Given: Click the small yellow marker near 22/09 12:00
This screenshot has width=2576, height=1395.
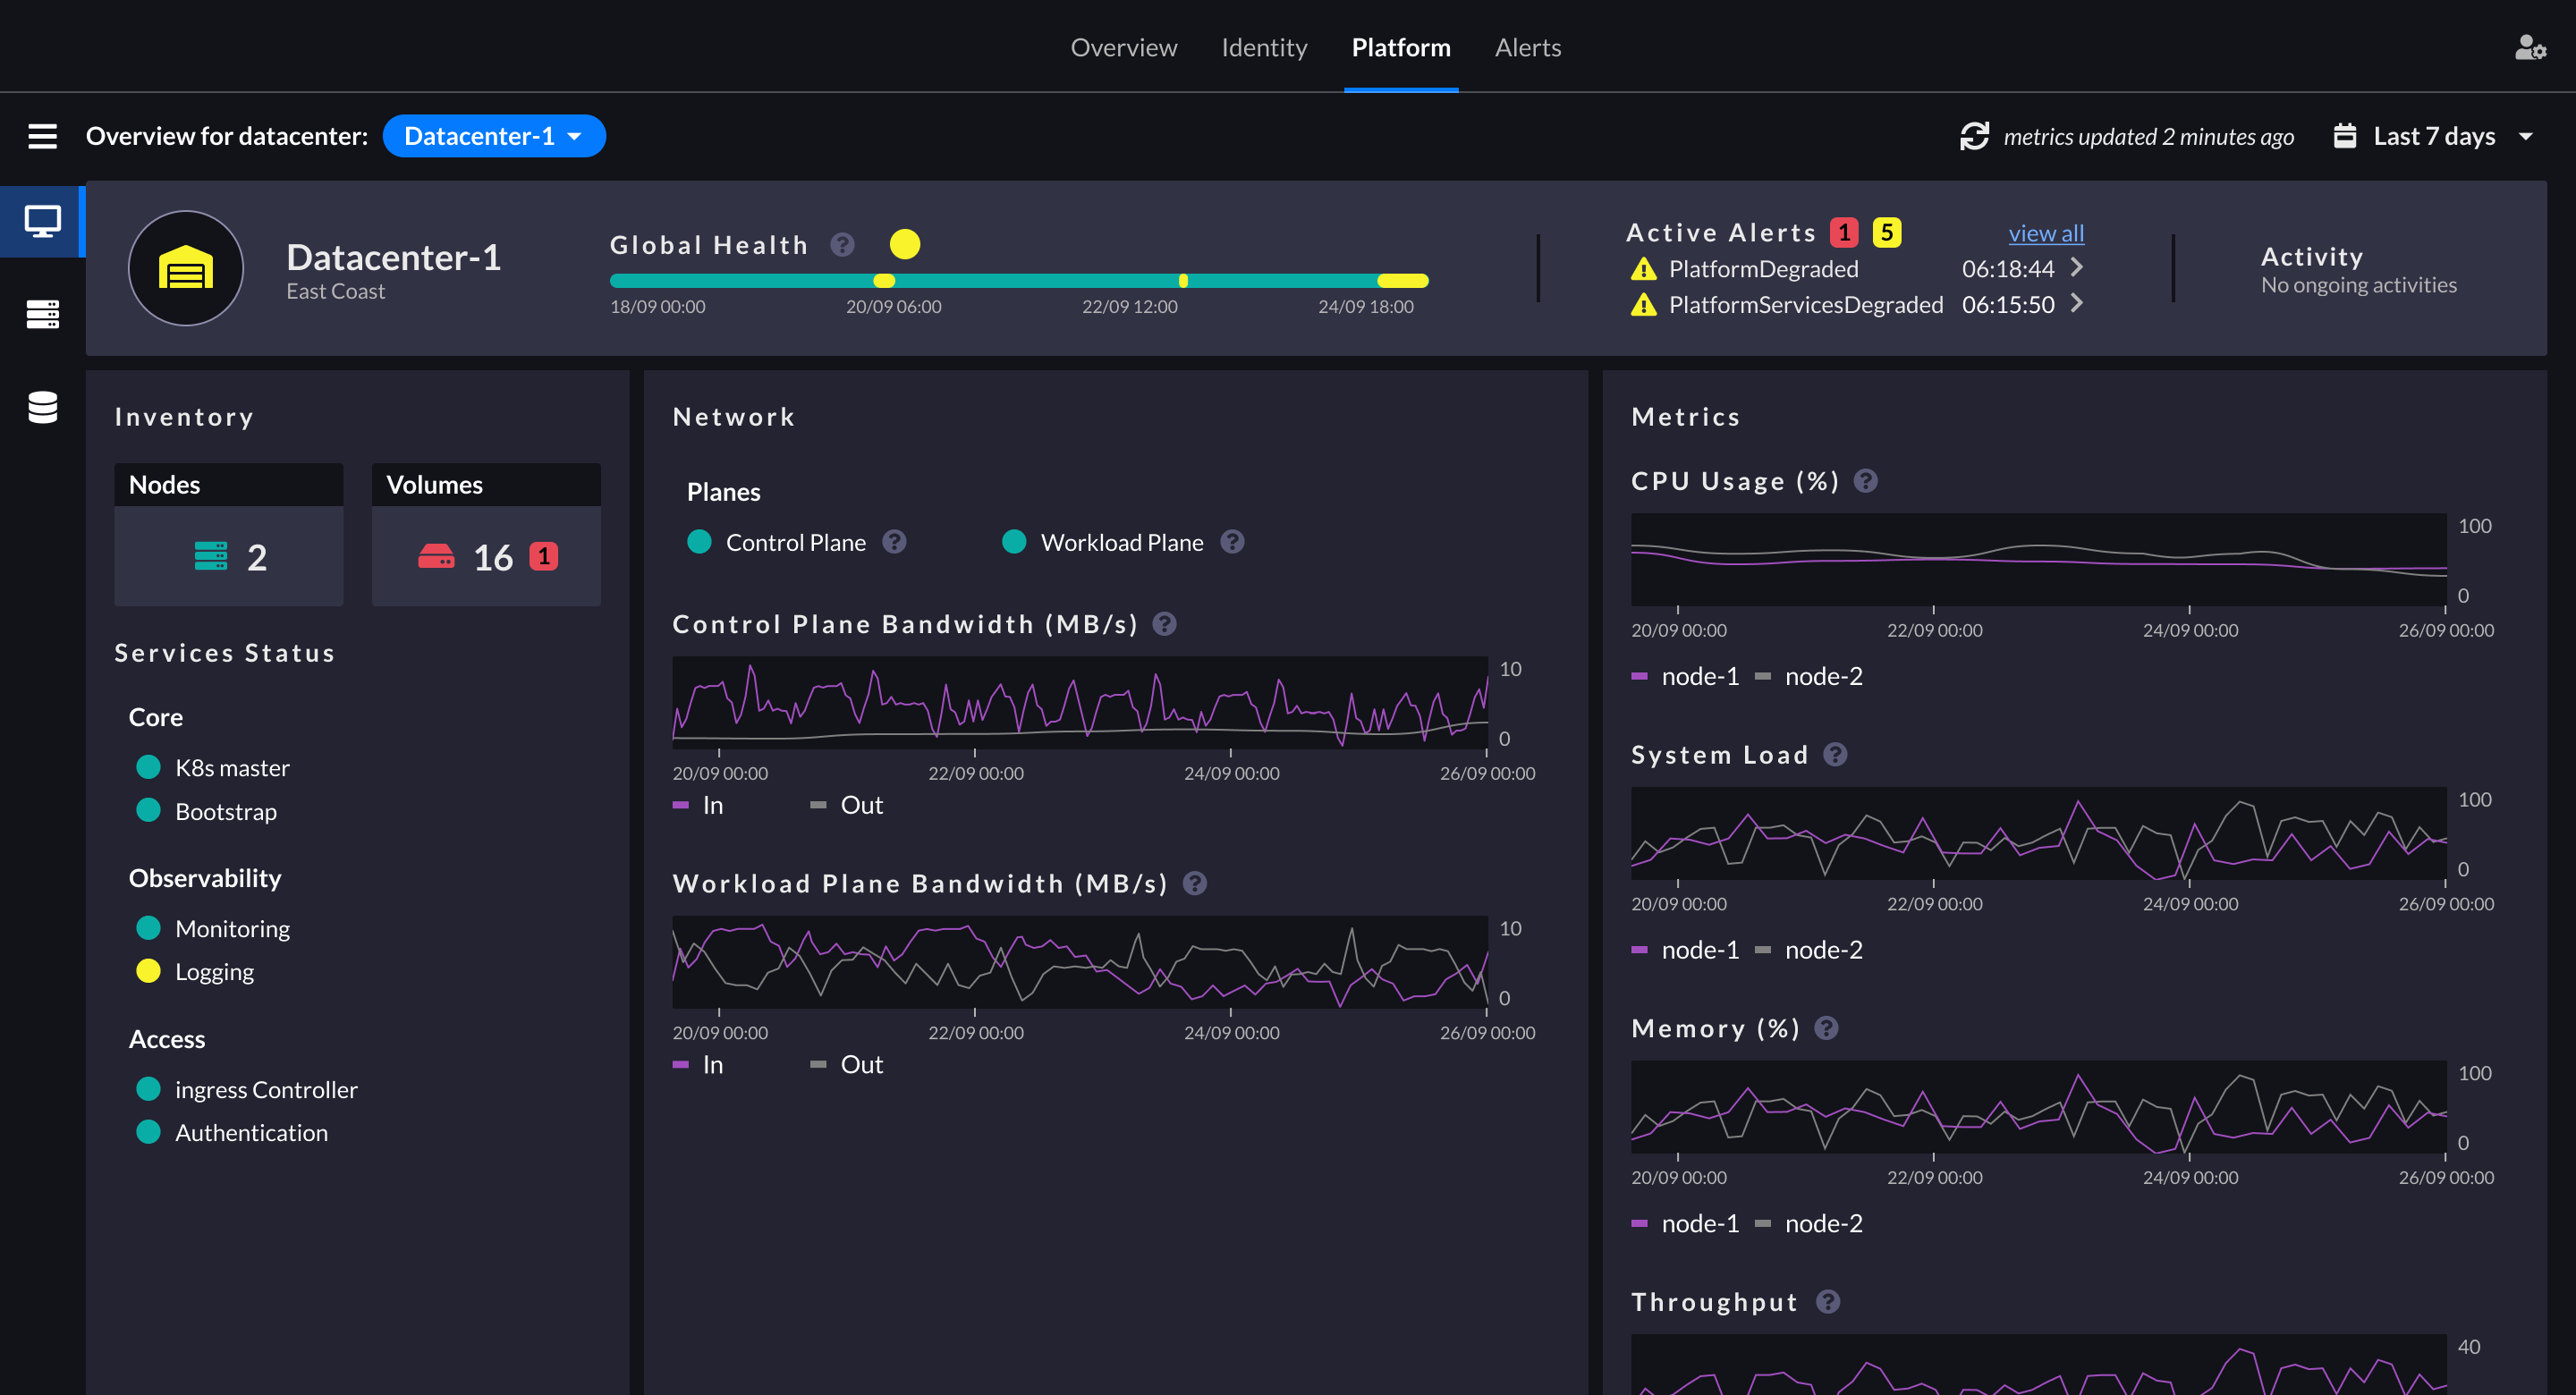Looking at the screenshot, I should (x=1183, y=281).
